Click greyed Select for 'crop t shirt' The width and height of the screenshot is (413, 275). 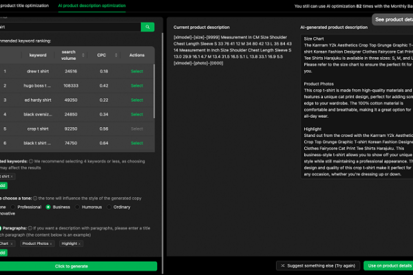click(137, 129)
